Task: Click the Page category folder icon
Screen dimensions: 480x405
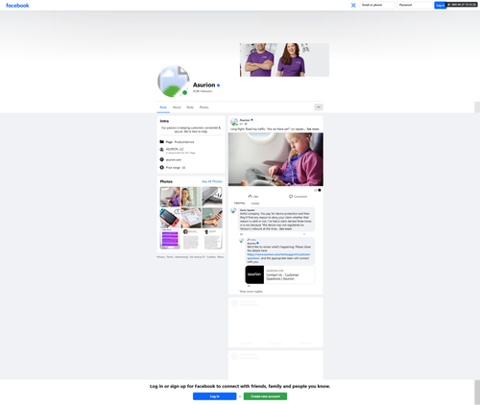Action: pos(162,142)
